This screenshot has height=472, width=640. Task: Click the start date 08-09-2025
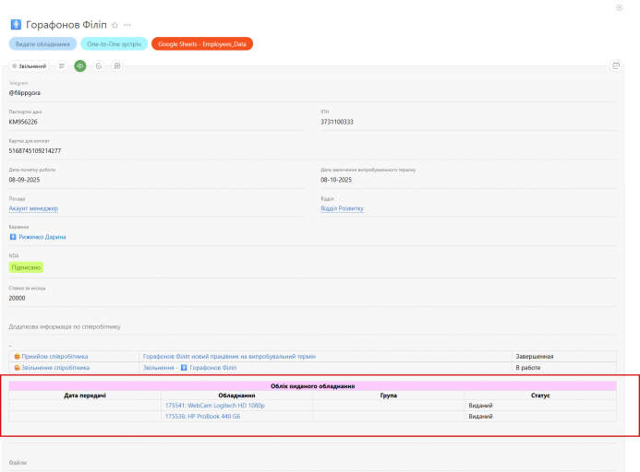24,180
